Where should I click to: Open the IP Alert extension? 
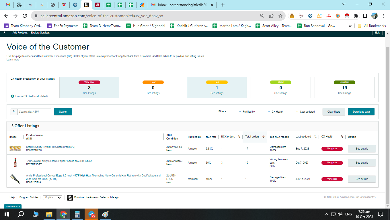tap(329, 16)
